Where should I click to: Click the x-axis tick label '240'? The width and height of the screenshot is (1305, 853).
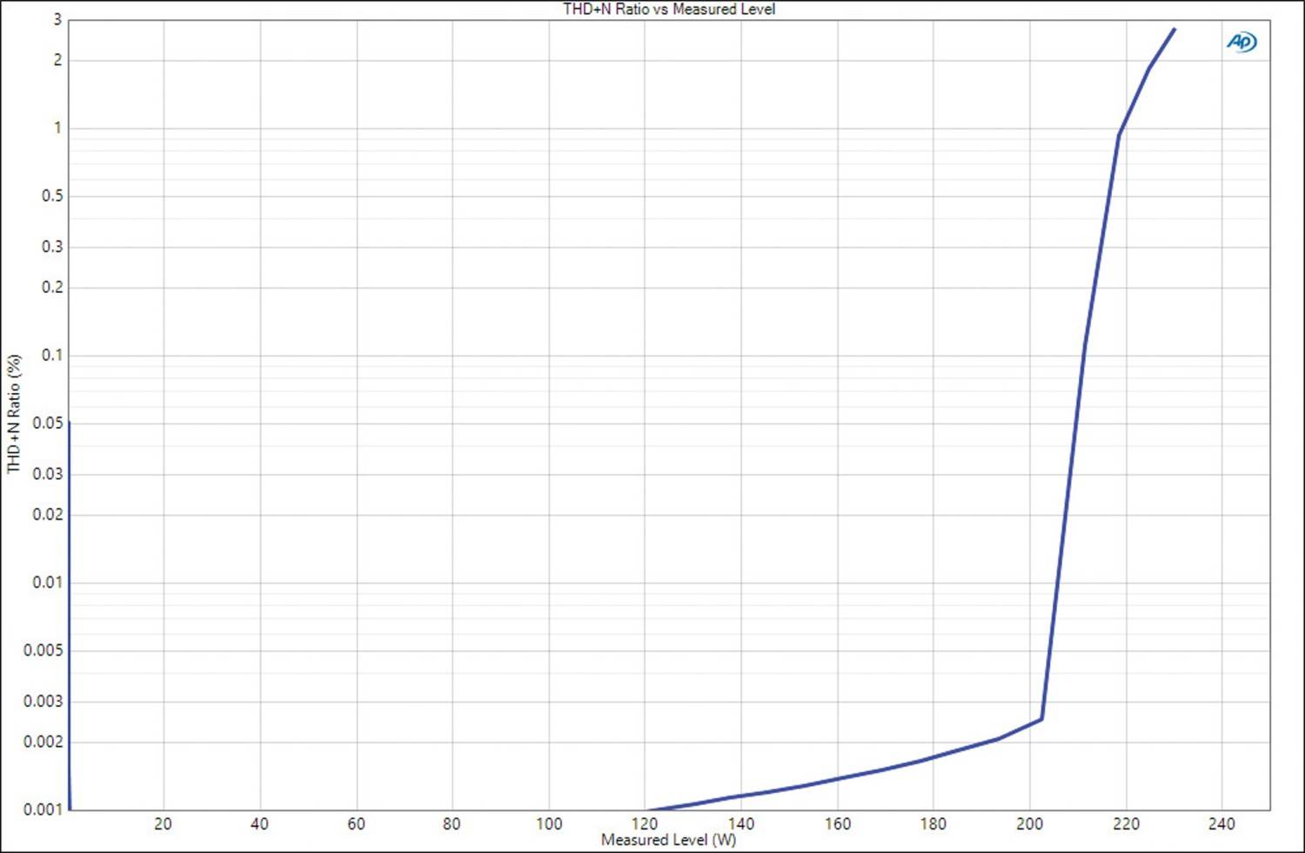point(1221,823)
